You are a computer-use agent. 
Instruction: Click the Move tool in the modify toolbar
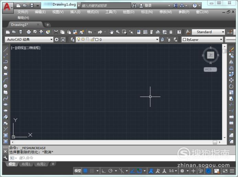(231, 80)
